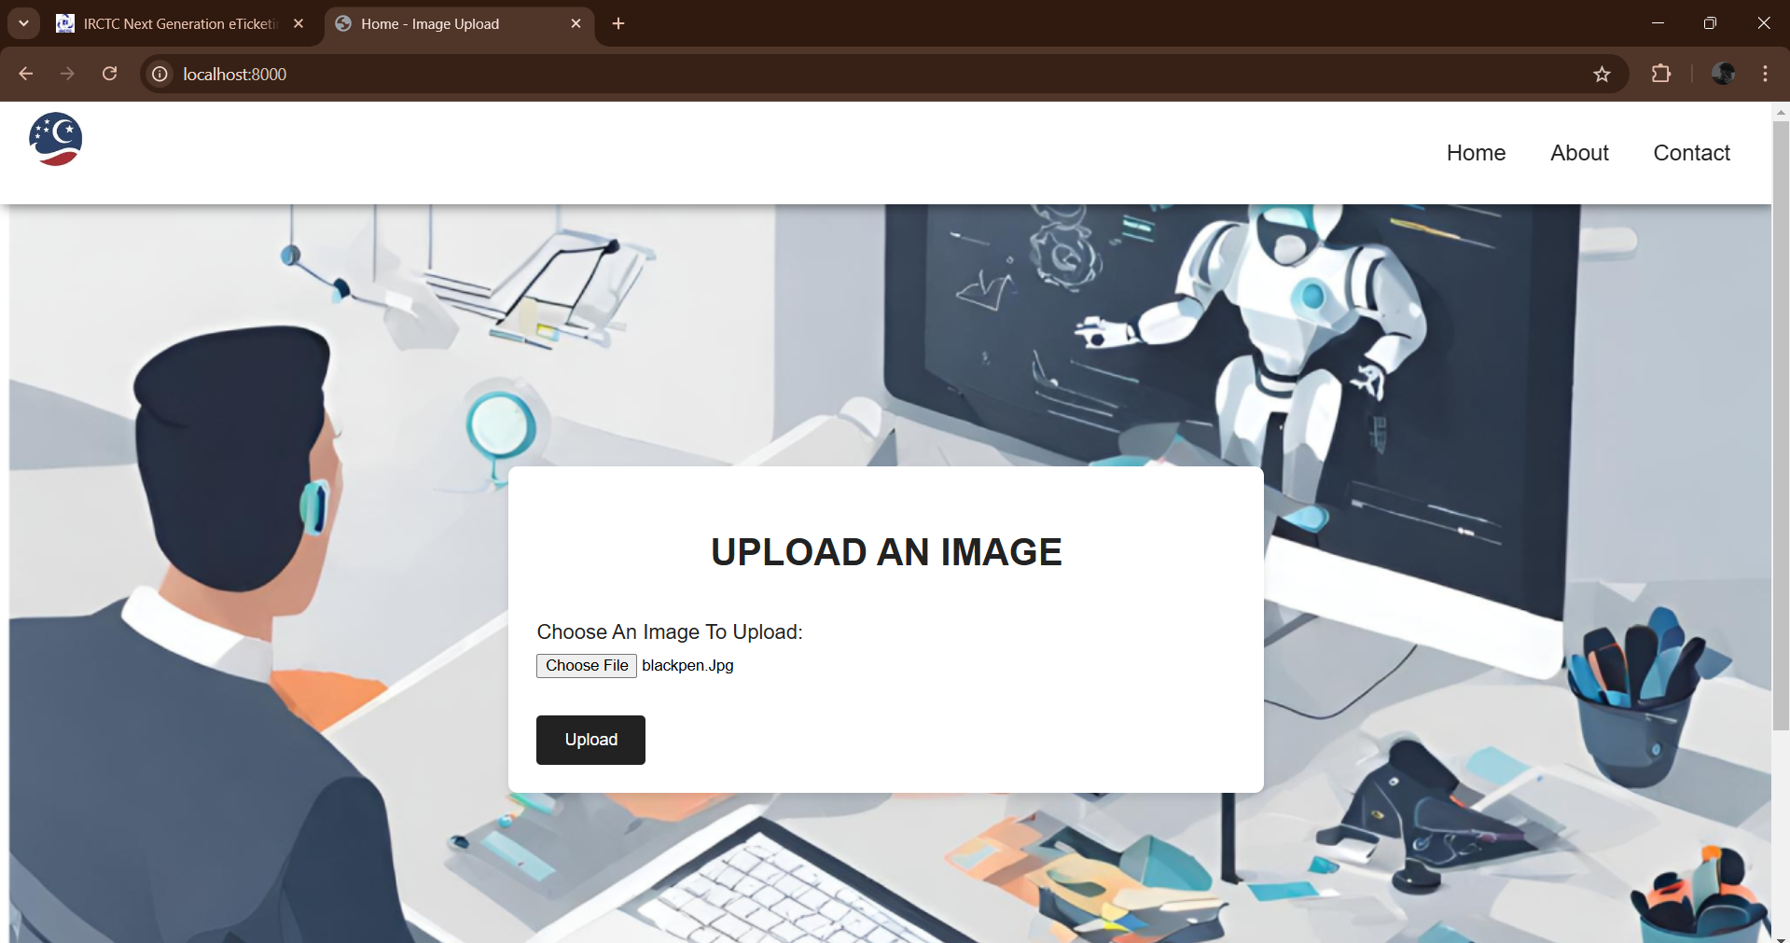Bookmark this page with the star icon
Viewport: 1790px width, 943px height.
click(1602, 75)
